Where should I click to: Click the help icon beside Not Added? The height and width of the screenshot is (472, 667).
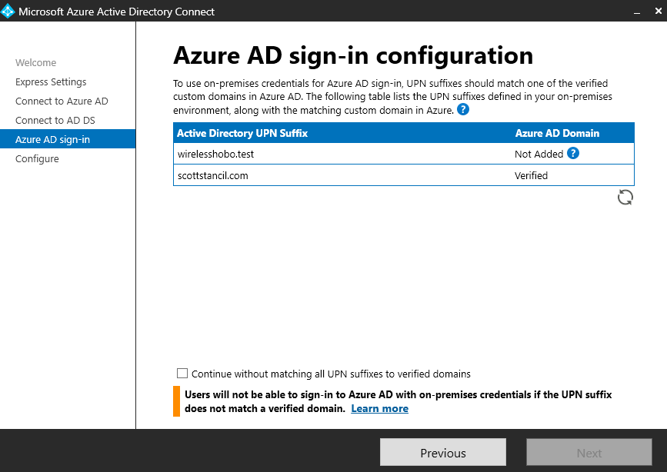tap(573, 154)
